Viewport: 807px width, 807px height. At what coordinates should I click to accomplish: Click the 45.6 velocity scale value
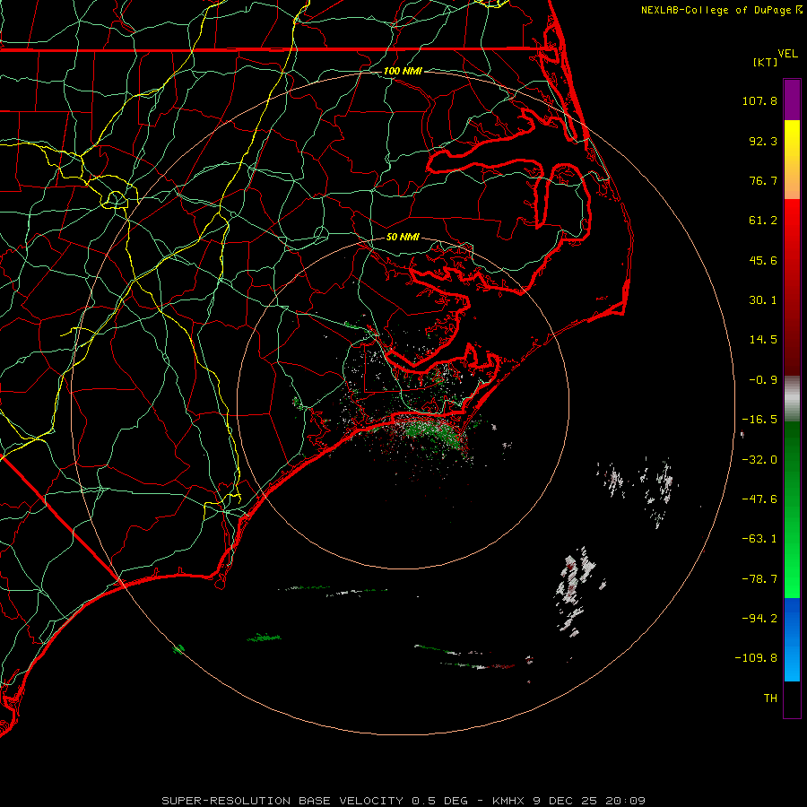tap(763, 260)
